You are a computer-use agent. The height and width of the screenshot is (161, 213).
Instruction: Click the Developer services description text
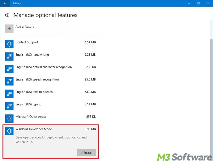(x=51, y=139)
